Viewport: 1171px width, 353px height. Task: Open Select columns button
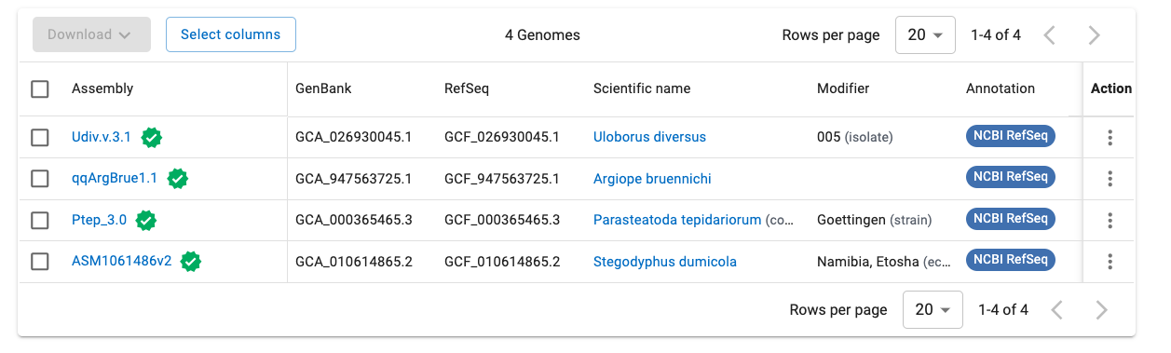click(x=230, y=34)
